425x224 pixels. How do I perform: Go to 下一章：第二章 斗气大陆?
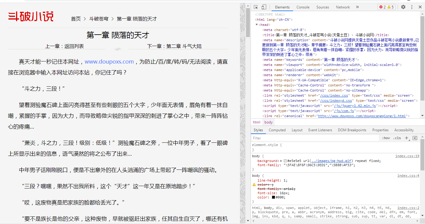[174, 46]
